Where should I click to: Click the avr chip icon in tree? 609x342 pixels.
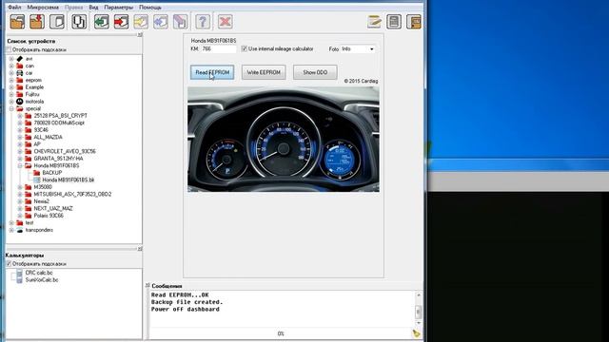click(x=19, y=59)
